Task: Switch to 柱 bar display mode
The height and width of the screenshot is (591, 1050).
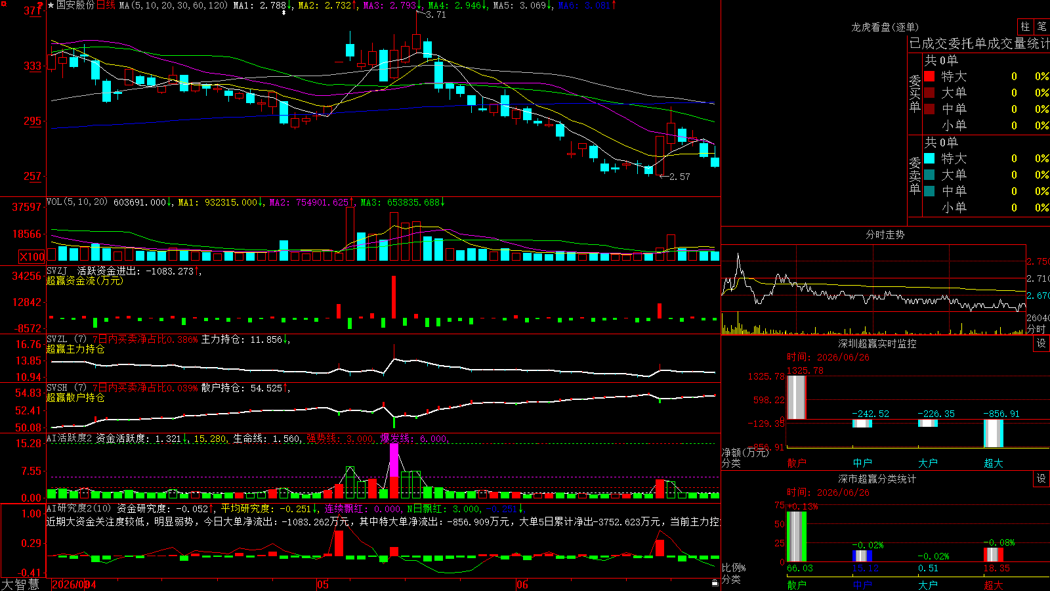Action: (1025, 27)
